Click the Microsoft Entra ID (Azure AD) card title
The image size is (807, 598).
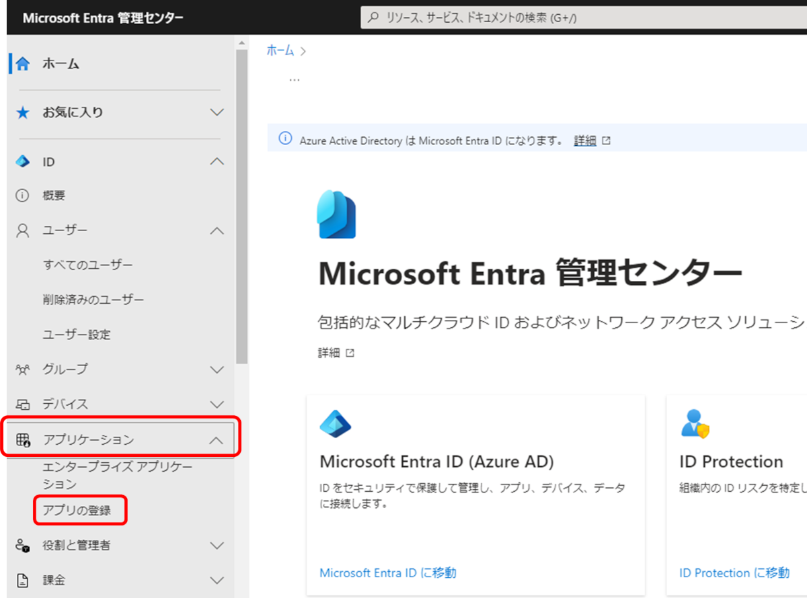coord(436,462)
